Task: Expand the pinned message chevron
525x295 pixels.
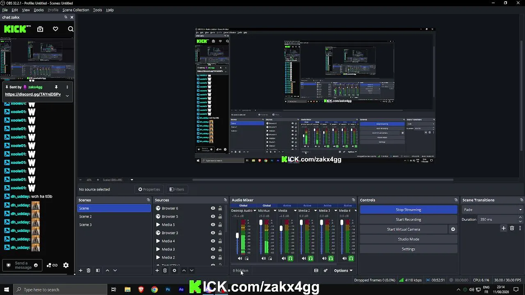Action: (x=67, y=95)
